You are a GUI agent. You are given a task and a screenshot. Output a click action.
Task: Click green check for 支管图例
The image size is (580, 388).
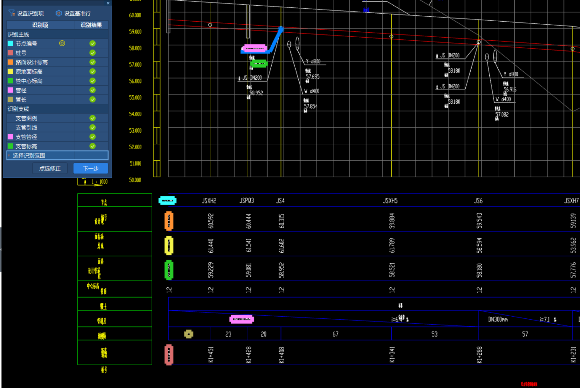click(x=92, y=118)
